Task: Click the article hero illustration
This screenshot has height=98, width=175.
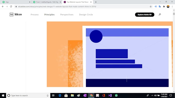Action: 110,54
